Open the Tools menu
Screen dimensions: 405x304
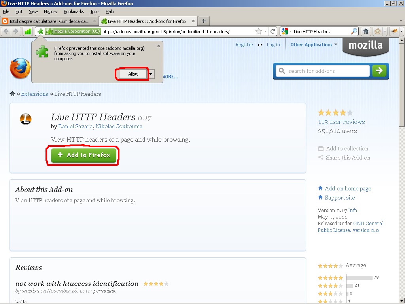tap(95, 11)
